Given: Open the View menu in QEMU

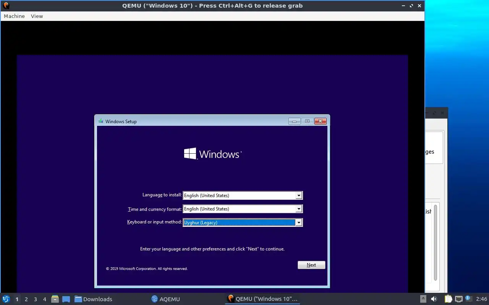Looking at the screenshot, I should pyautogui.click(x=37, y=16).
